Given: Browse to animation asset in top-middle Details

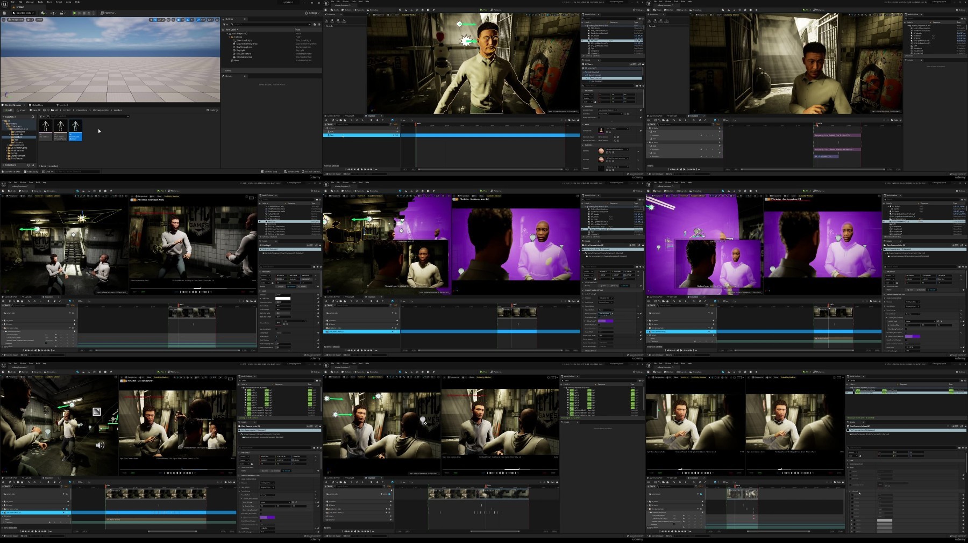Looking at the screenshot, I should coord(625,114).
